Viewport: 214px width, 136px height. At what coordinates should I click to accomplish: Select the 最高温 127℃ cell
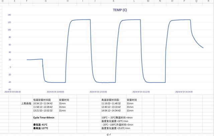tap(40, 128)
